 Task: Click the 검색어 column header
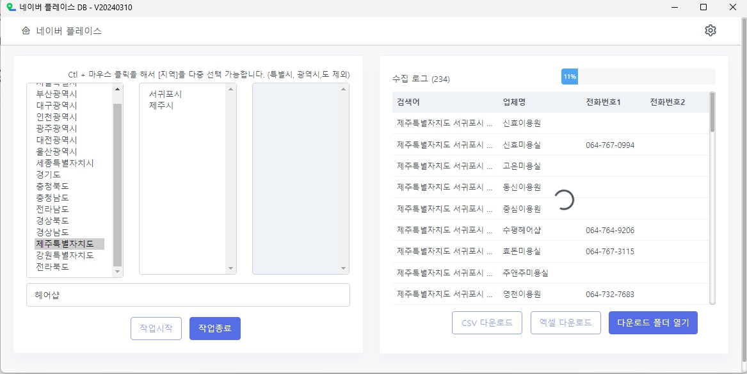point(408,102)
